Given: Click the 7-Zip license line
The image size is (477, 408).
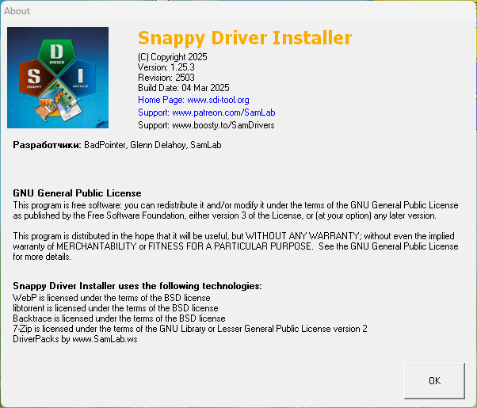Looking at the screenshot, I should point(190,329).
